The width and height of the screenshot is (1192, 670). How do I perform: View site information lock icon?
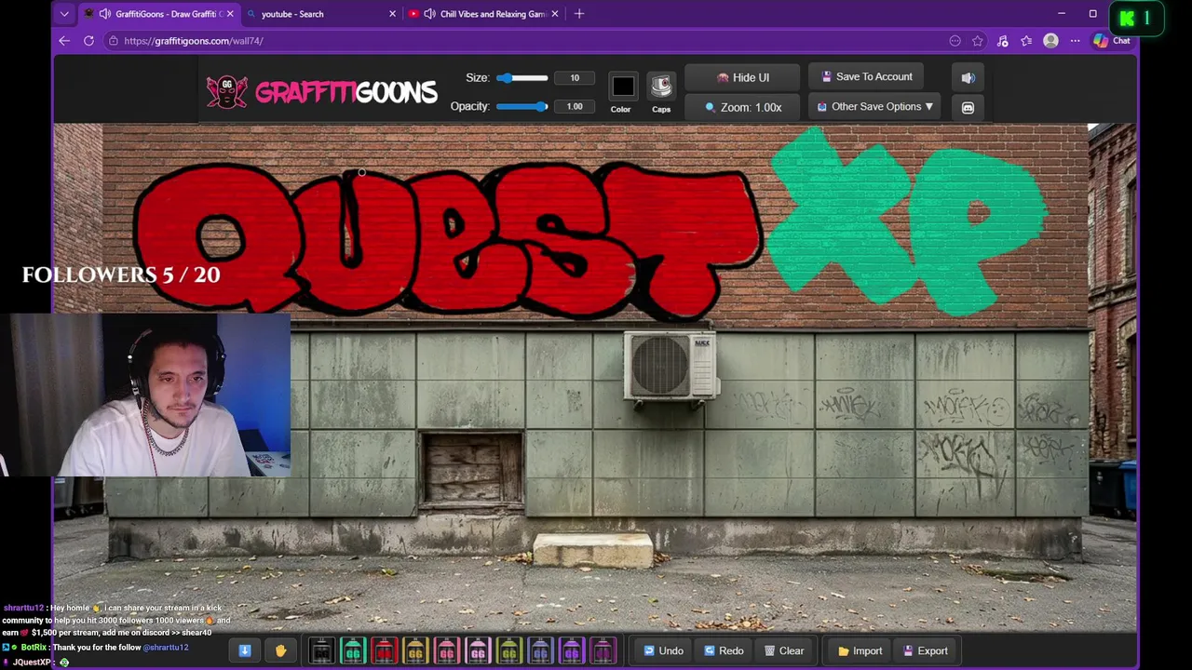113,41
